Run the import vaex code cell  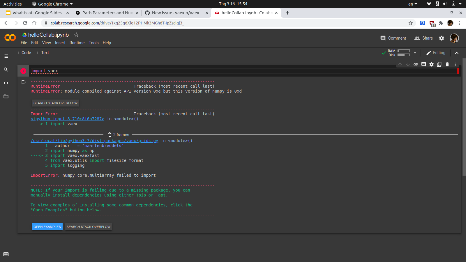[x=23, y=71]
